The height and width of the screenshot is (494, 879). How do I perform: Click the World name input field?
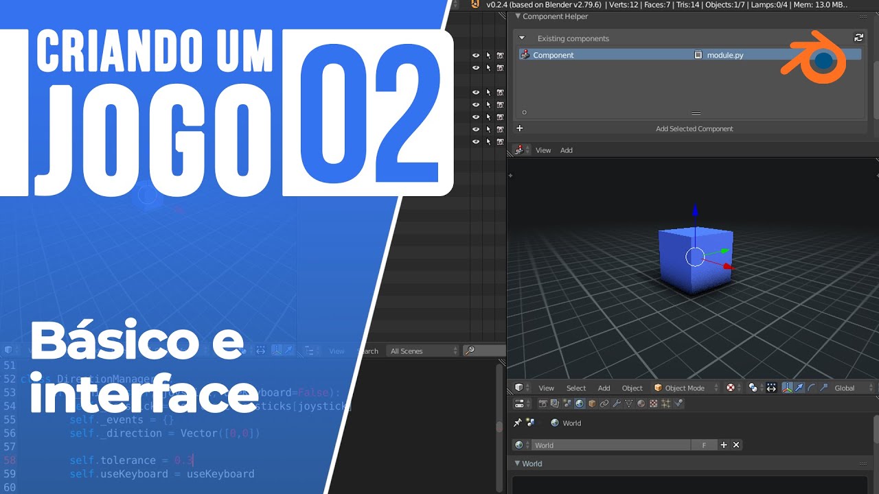click(x=611, y=445)
